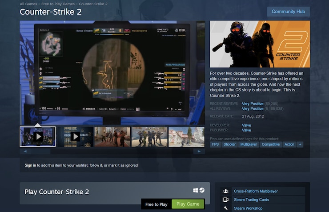This screenshot has height=212, width=329.
Task: Open Steam Workshop feature link
Action: pos(248,208)
